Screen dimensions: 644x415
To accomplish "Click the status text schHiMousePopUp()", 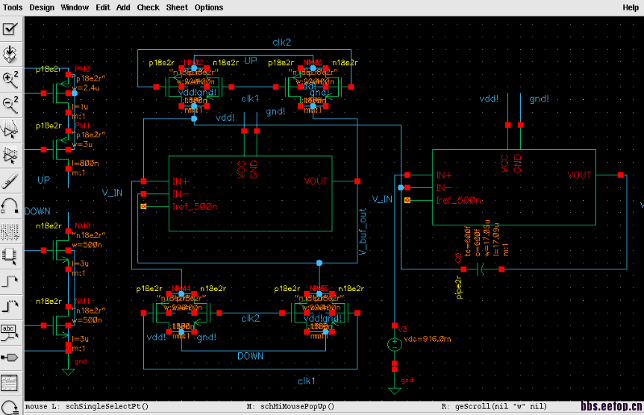I will pyautogui.click(x=297, y=406).
